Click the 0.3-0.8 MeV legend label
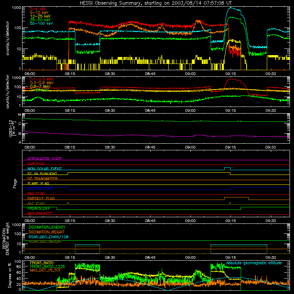This screenshot has width=294, height=294. 42,83
